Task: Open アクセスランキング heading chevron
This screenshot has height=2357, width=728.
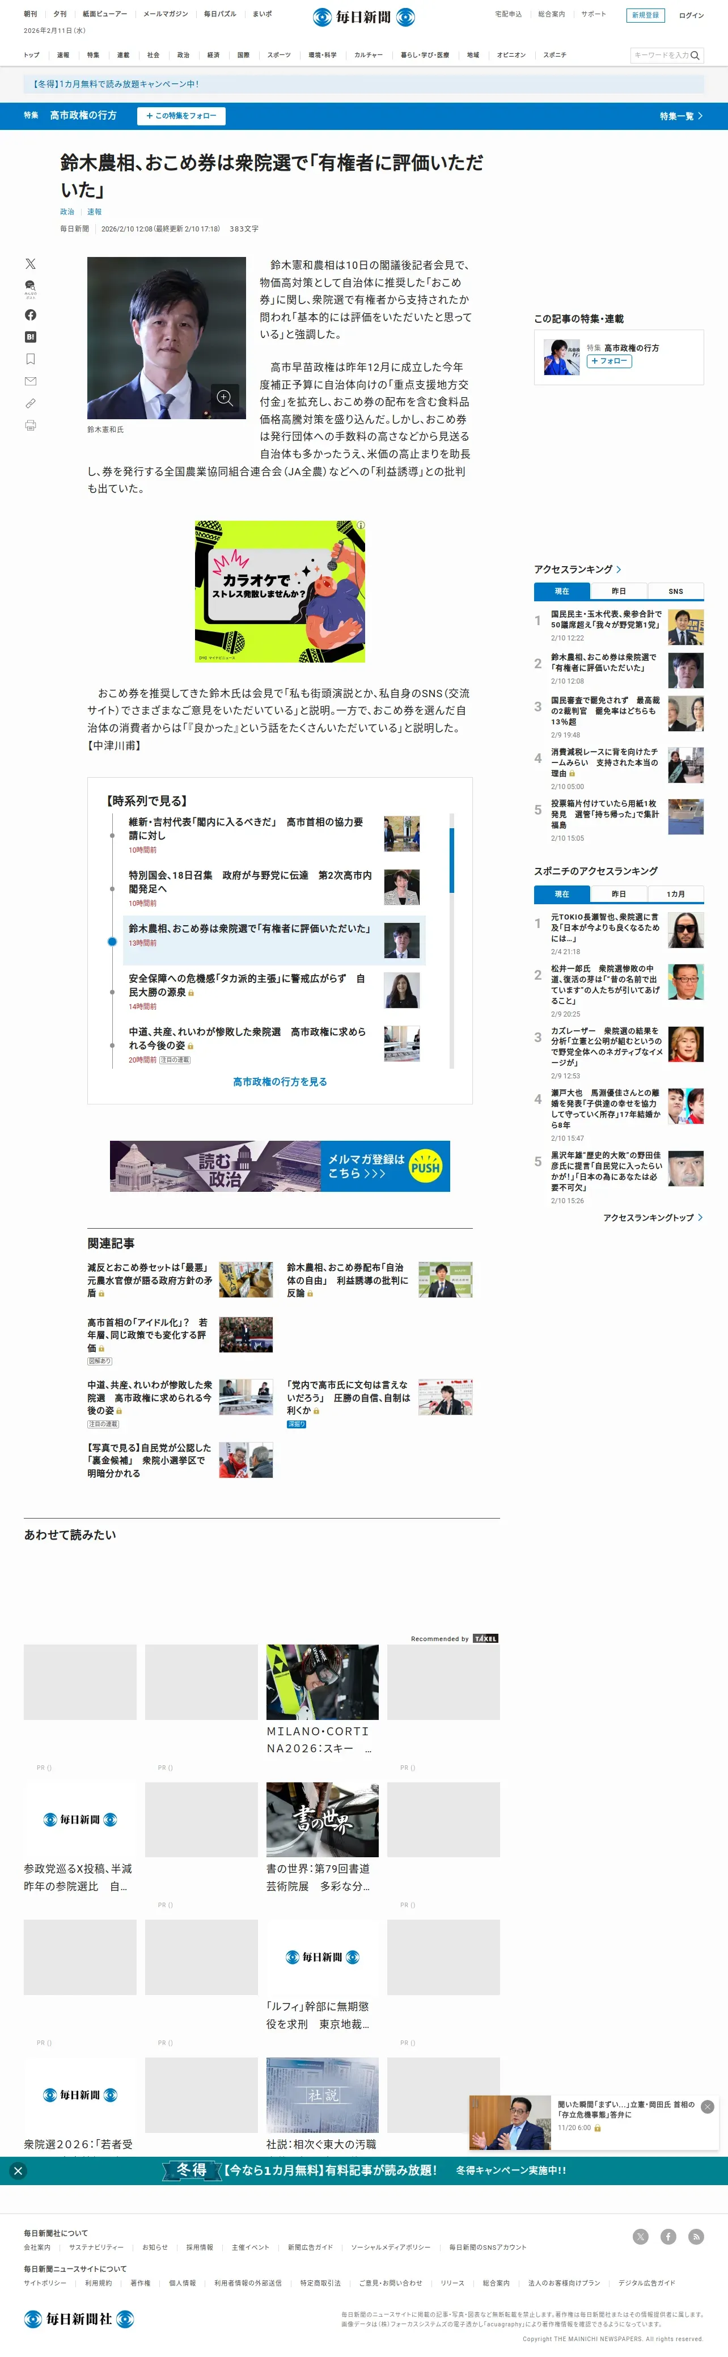Action: [x=619, y=569]
